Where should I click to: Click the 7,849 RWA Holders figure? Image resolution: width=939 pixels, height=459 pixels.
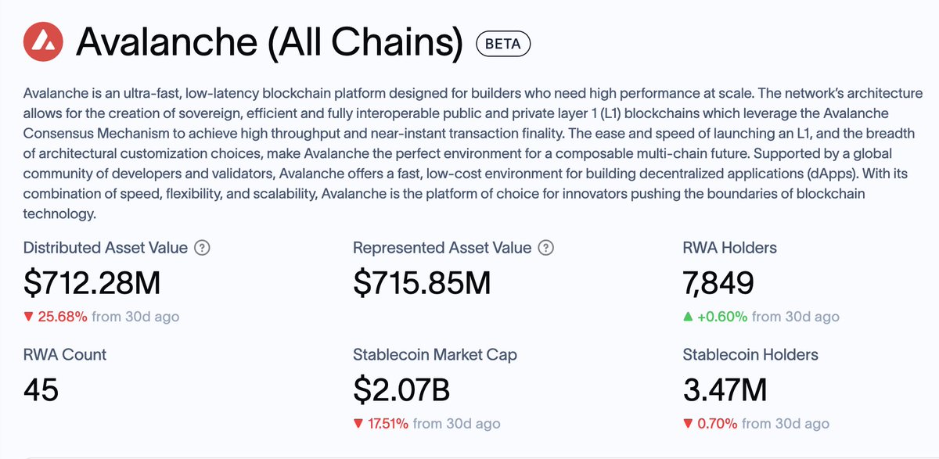(718, 281)
